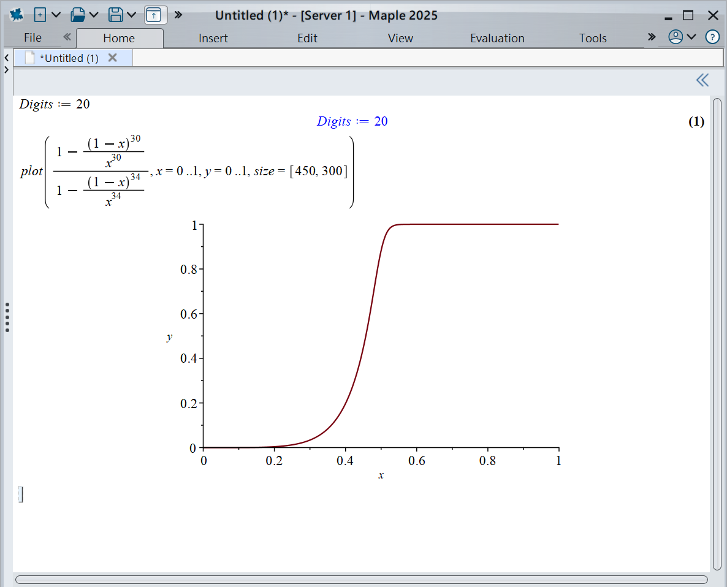Click the y axis label on the plot
727x587 pixels.
tap(170, 337)
